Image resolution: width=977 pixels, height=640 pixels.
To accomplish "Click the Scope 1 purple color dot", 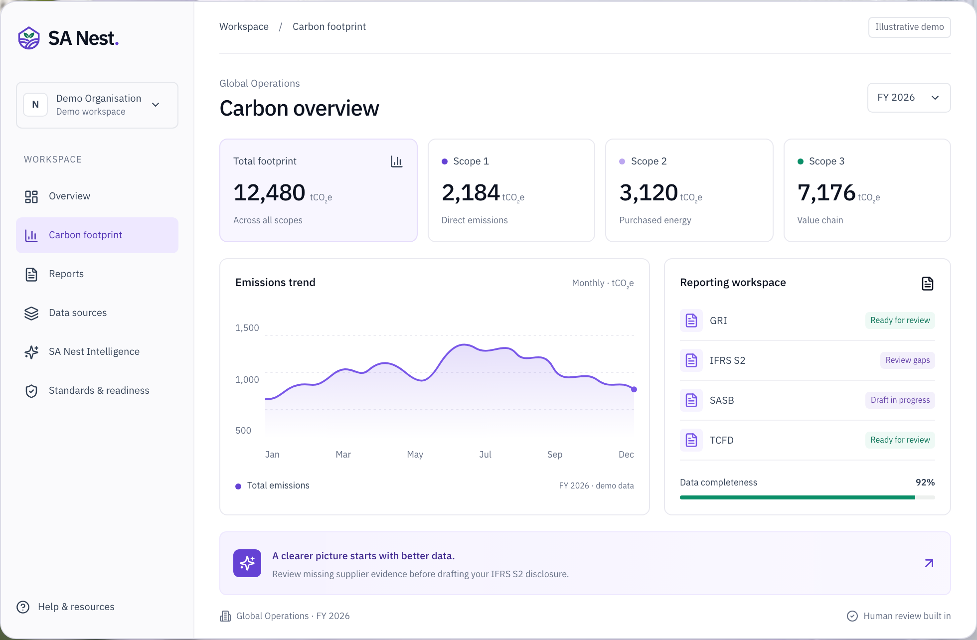I will point(445,161).
